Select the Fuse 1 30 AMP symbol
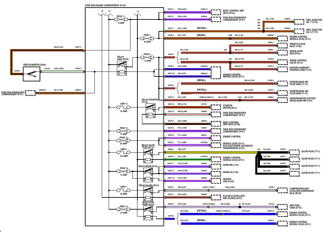This screenshot has height=232, width=324. click(x=147, y=38)
